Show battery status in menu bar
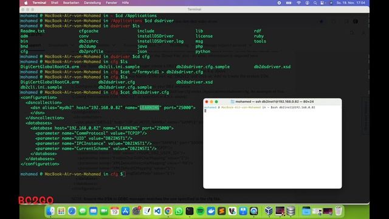The height and width of the screenshot is (219, 389). 289,2
